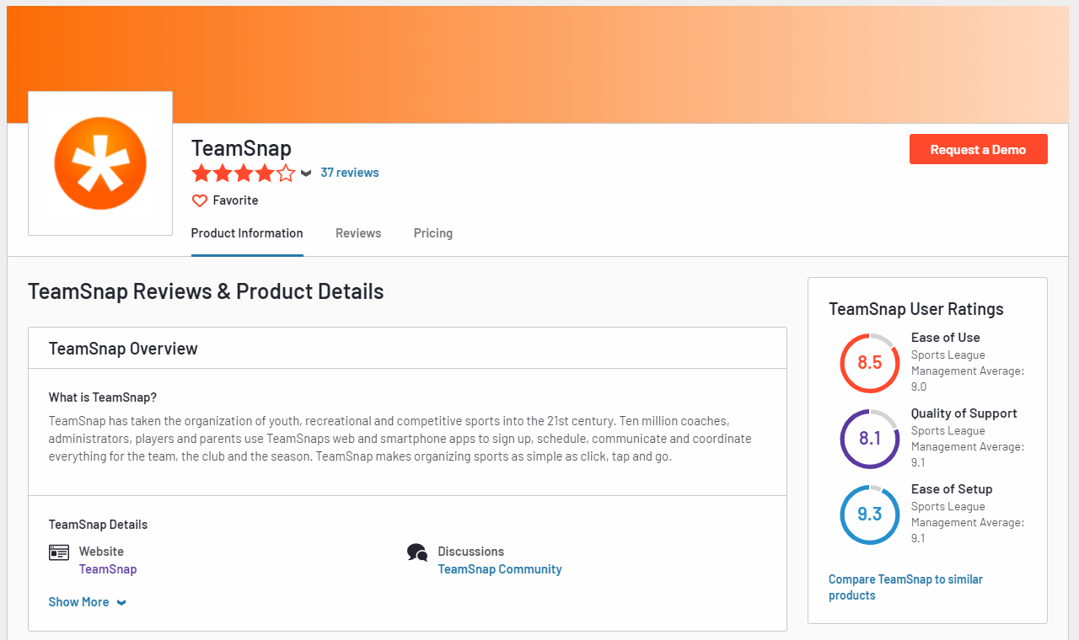The height and width of the screenshot is (640, 1079).
Task: Visit the TeamSnap website link
Action: [x=108, y=569]
